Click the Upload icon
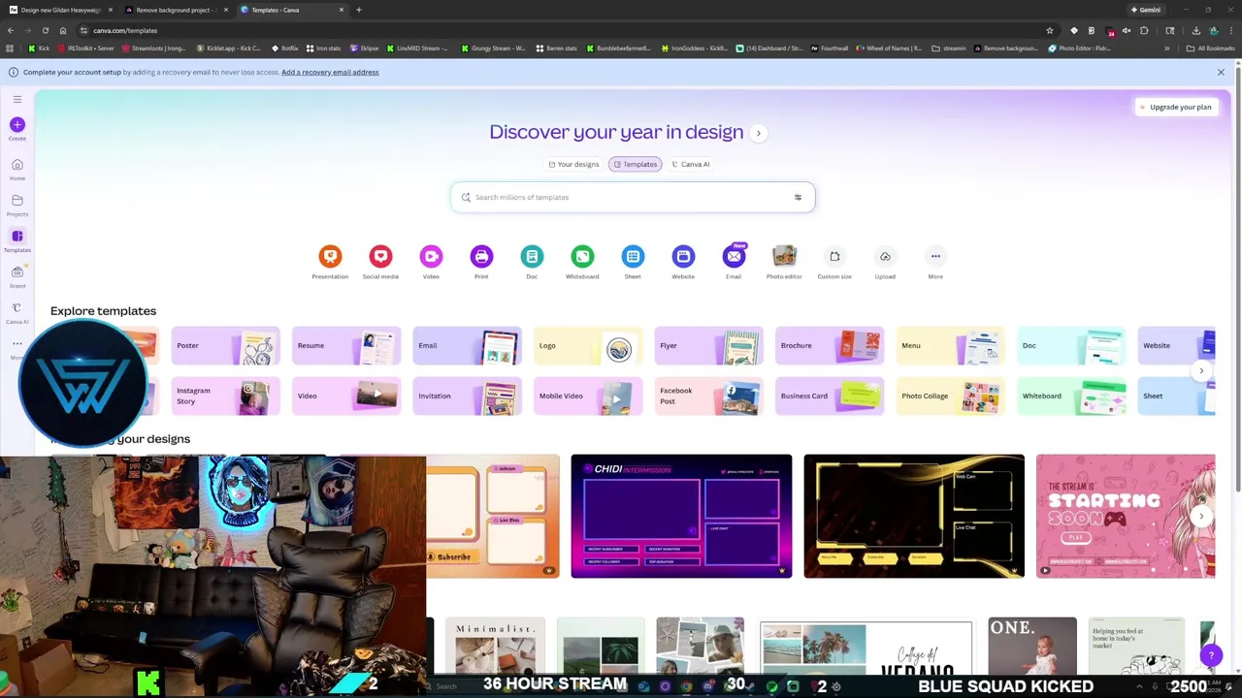The image size is (1242, 698). [x=885, y=256]
